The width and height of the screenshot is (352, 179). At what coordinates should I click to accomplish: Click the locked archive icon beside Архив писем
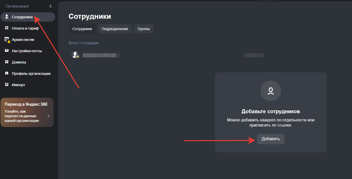(x=7, y=40)
